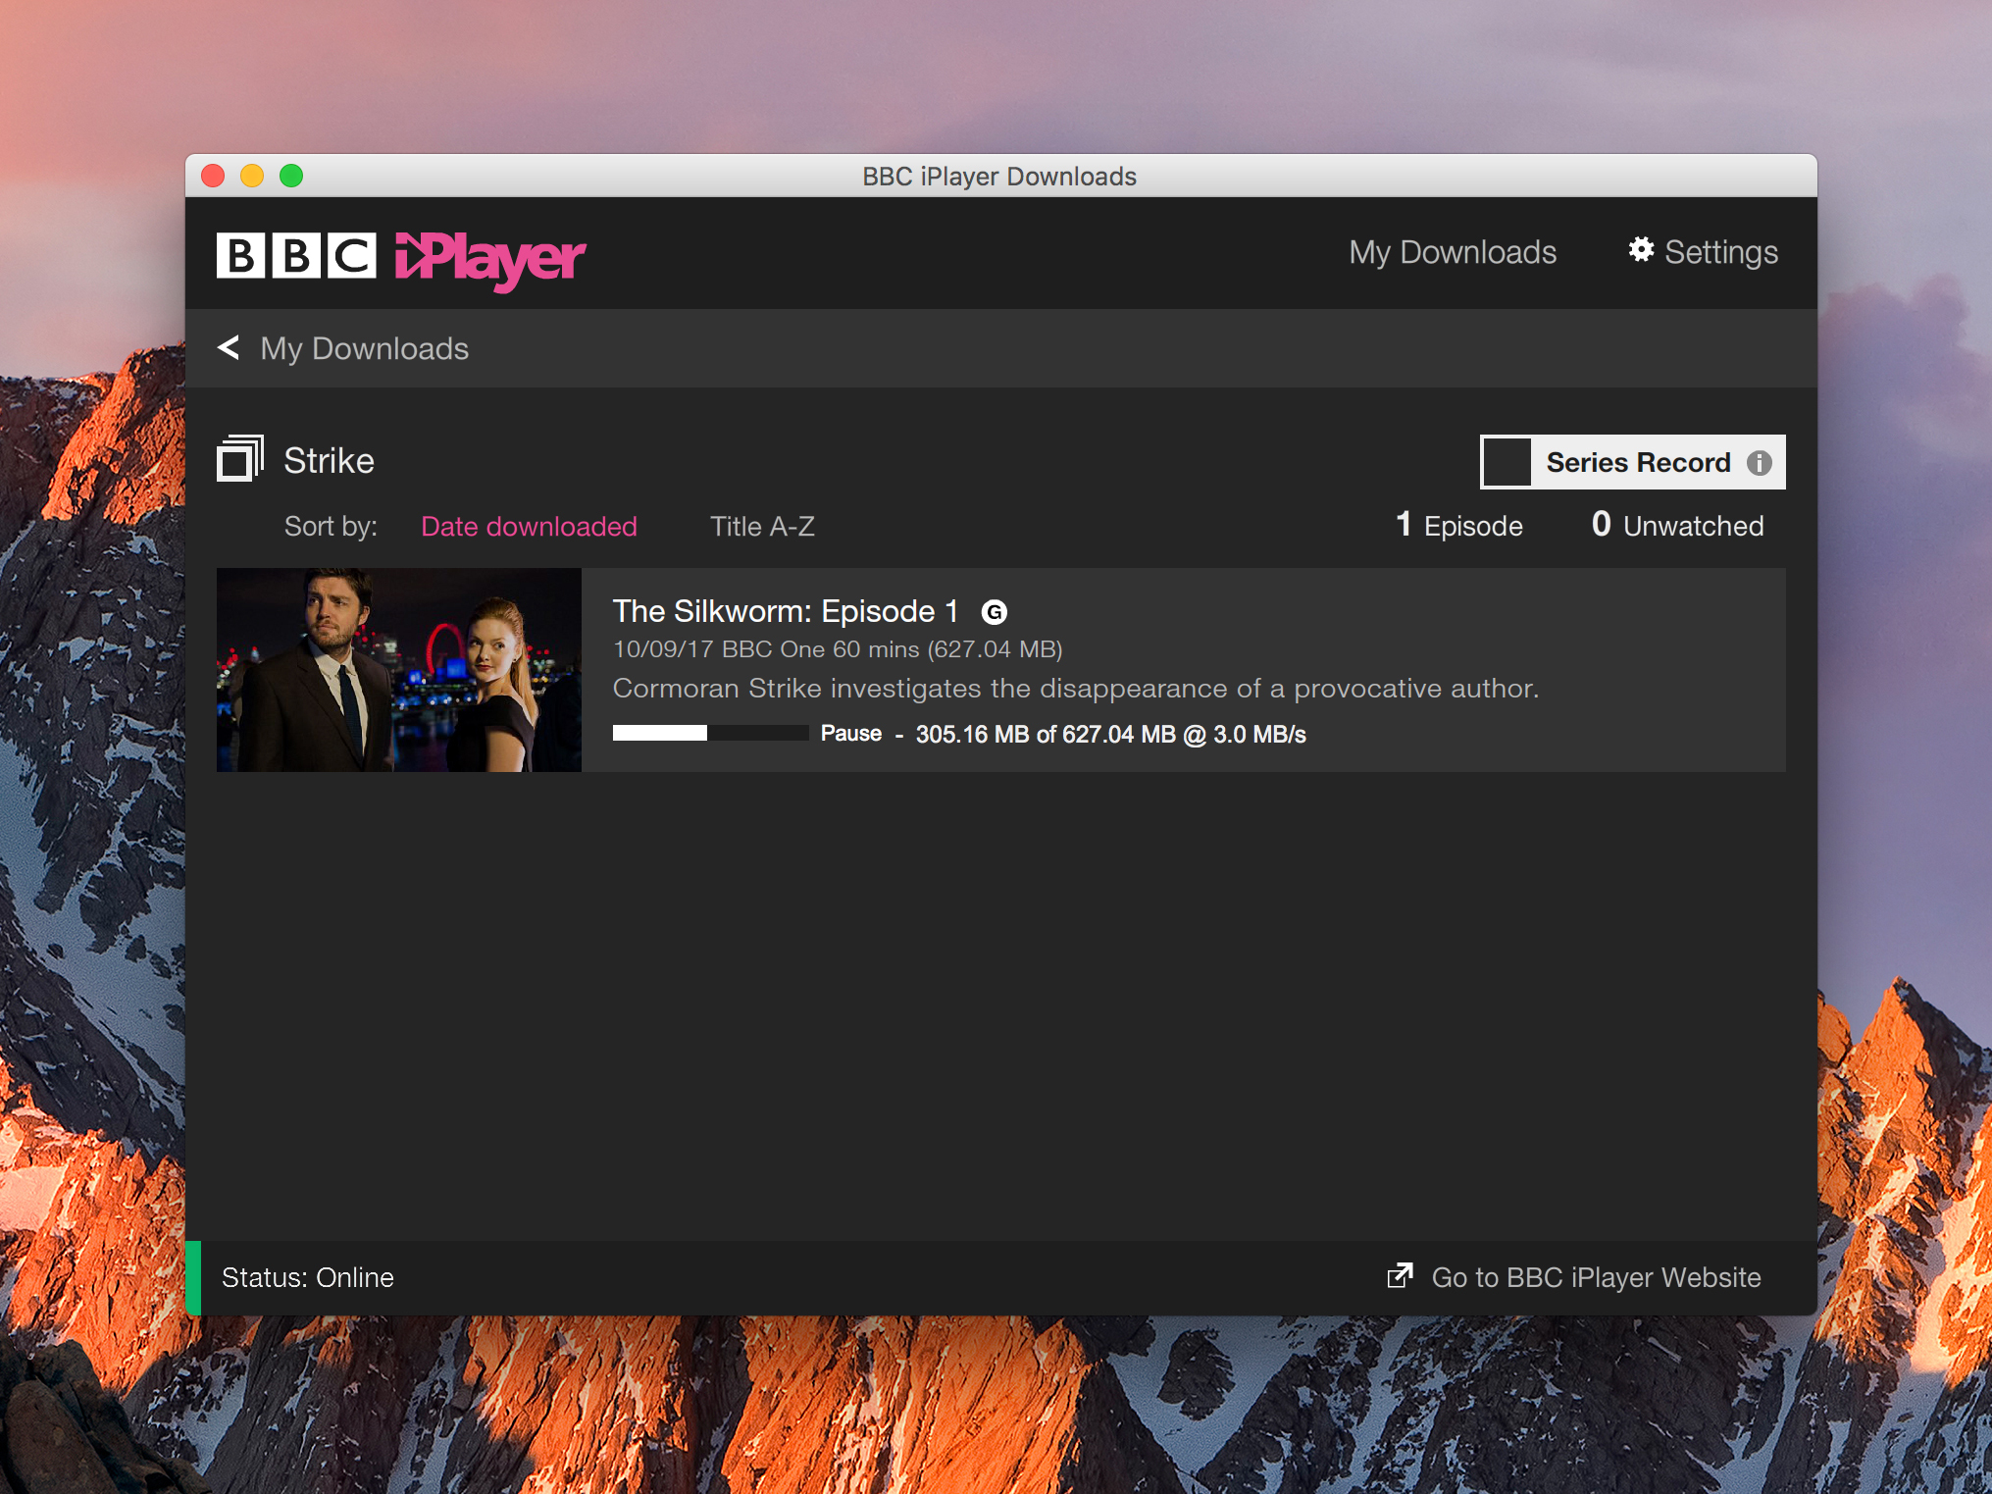The image size is (1992, 1494).
Task: Pause the Silkworm episode download
Action: 851,734
